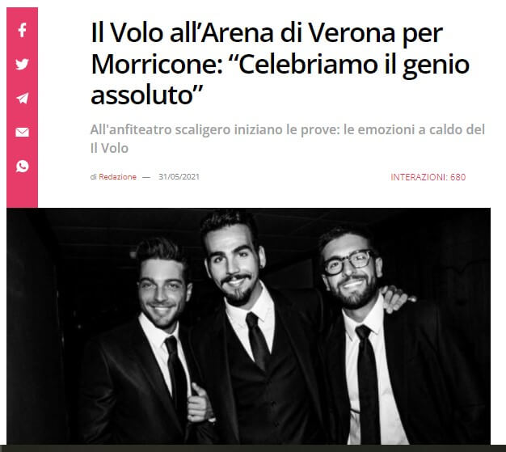Click the publication date 31/05/2021

[x=179, y=177]
